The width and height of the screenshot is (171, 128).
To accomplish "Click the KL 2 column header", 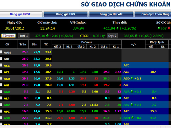I will 93,47.
